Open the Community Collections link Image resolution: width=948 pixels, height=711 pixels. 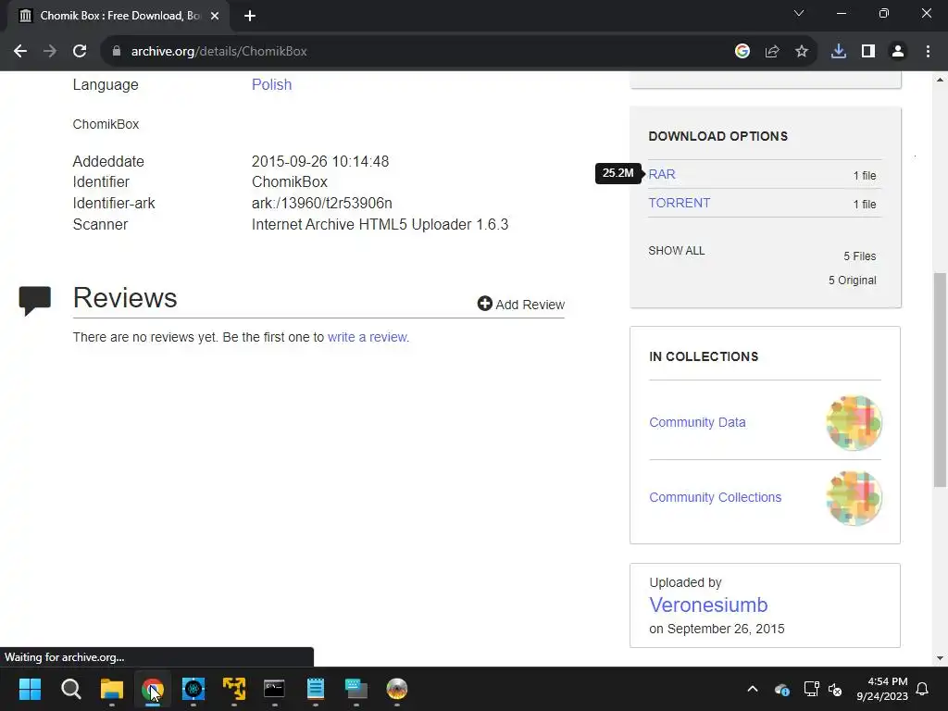[x=716, y=497]
